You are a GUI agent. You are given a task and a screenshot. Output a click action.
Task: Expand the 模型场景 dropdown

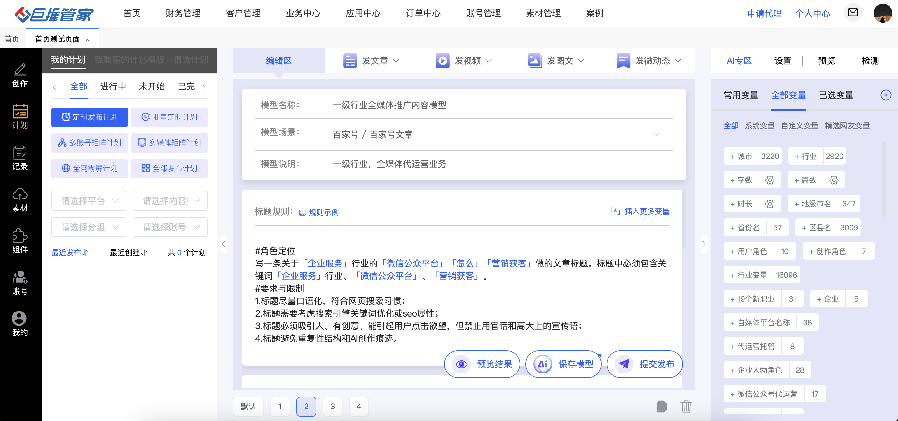pyautogui.click(x=656, y=134)
